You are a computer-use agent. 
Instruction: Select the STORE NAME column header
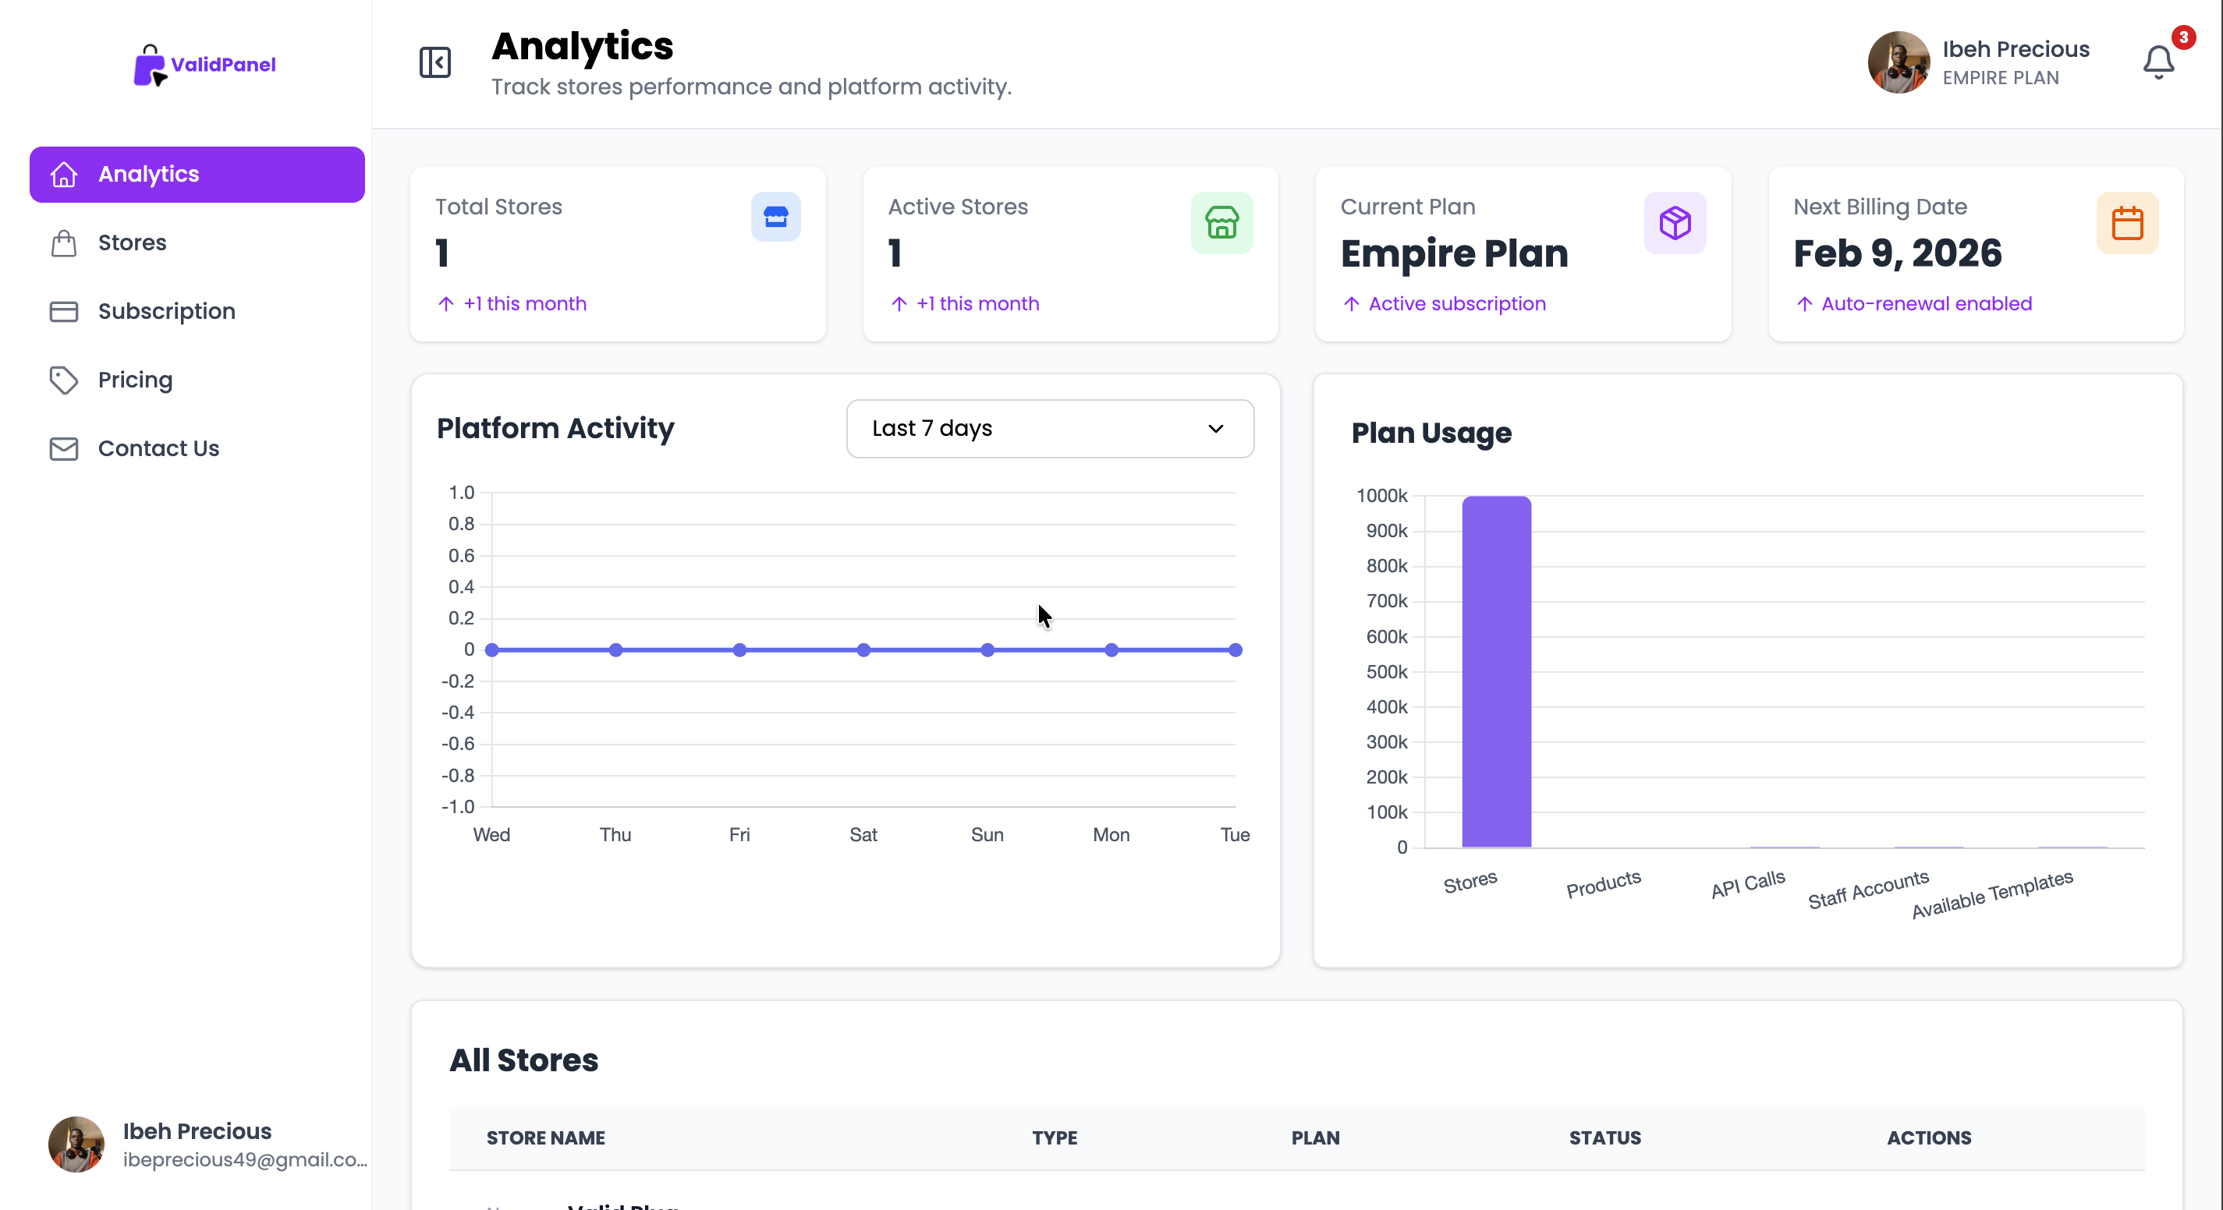[x=544, y=1138]
